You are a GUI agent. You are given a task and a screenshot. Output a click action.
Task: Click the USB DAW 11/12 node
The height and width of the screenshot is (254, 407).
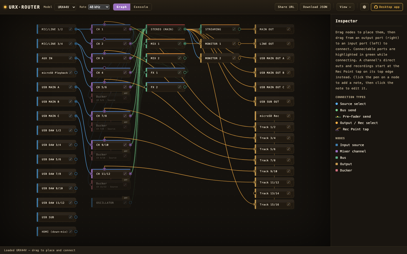tap(56, 203)
